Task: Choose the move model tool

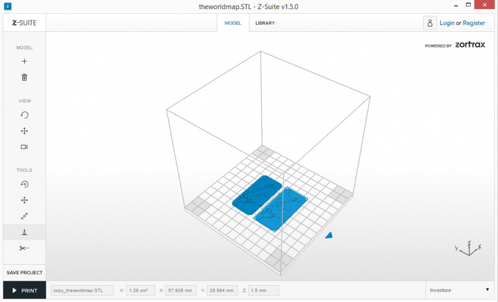Action: click(24, 200)
